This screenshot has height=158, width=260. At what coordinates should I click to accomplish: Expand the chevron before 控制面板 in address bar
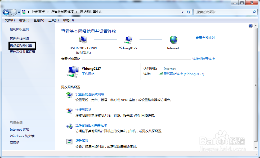[29, 12]
